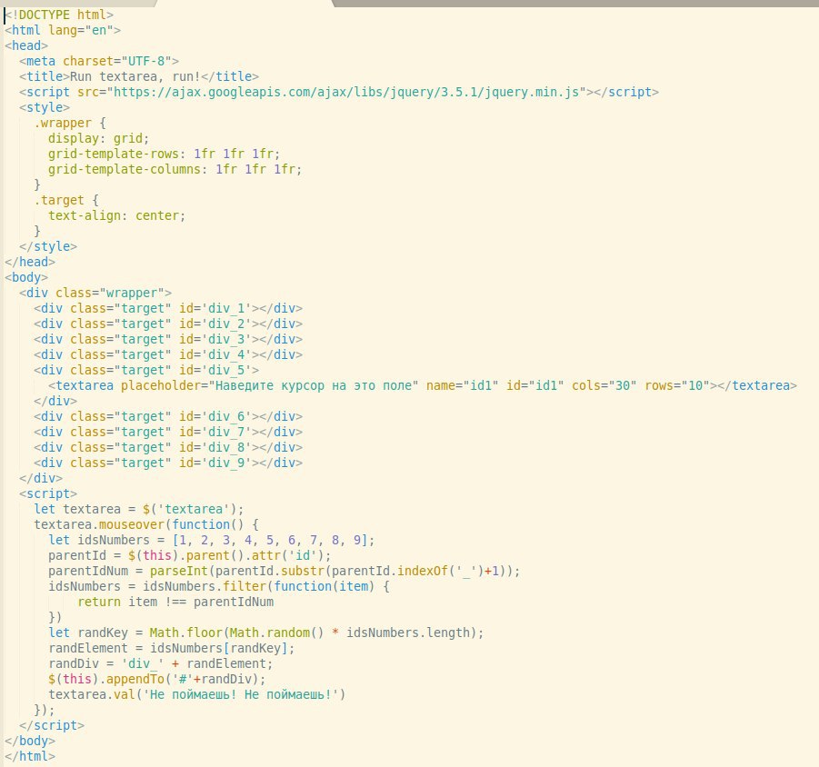Click the line with id='div_6'
The image size is (819, 767).
tap(168, 416)
